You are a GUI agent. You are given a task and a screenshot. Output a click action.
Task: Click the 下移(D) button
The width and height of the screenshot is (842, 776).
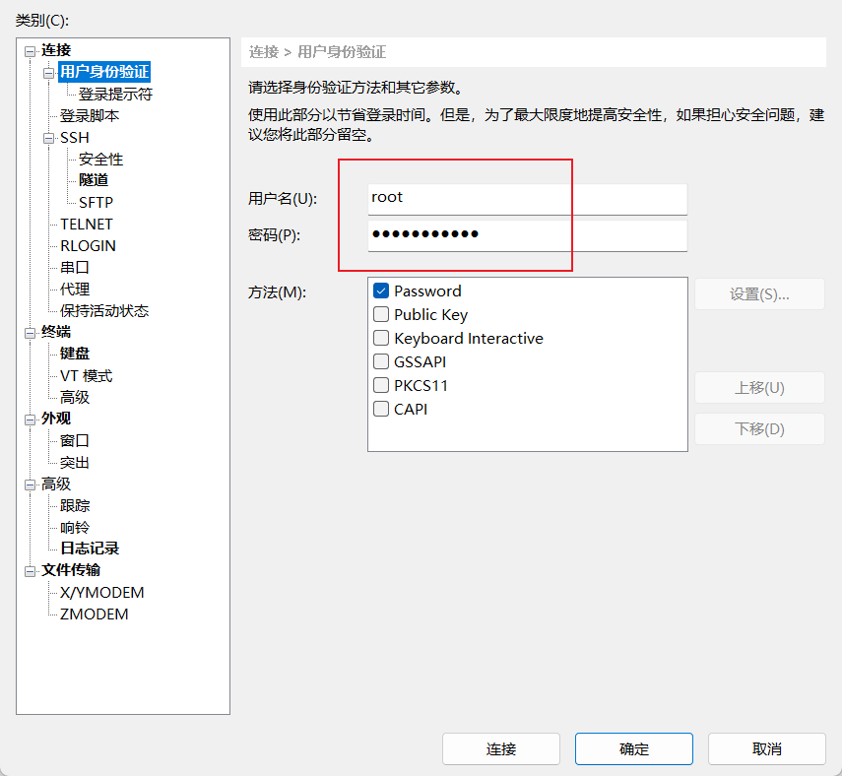point(759,428)
